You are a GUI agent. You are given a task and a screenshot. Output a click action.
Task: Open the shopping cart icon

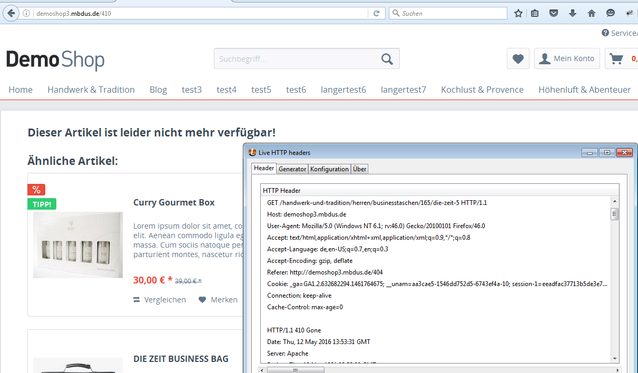pos(615,58)
